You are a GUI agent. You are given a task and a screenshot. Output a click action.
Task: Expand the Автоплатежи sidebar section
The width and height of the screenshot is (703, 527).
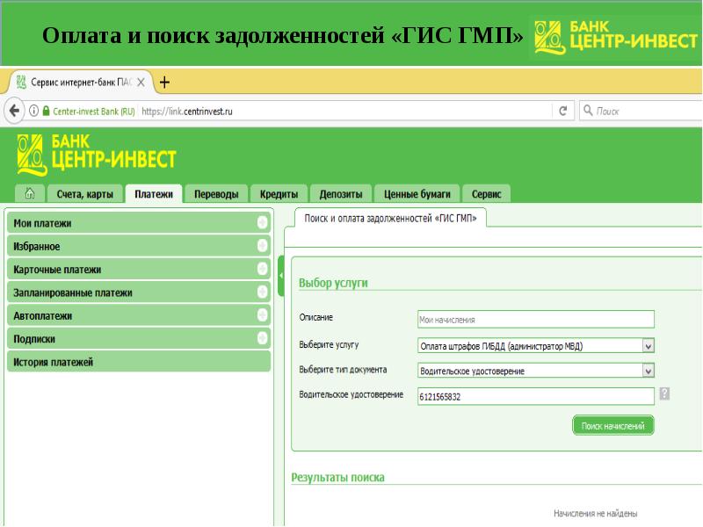pos(262,314)
